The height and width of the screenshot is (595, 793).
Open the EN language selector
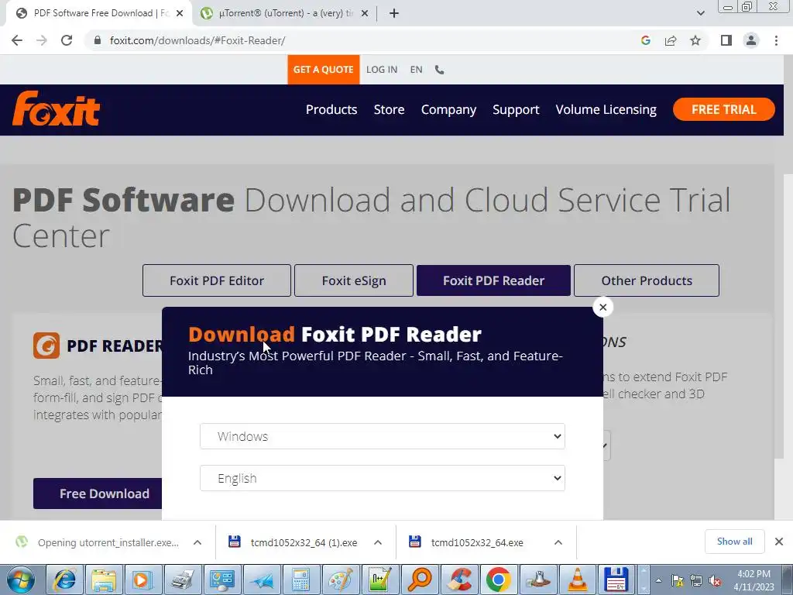[x=416, y=69]
